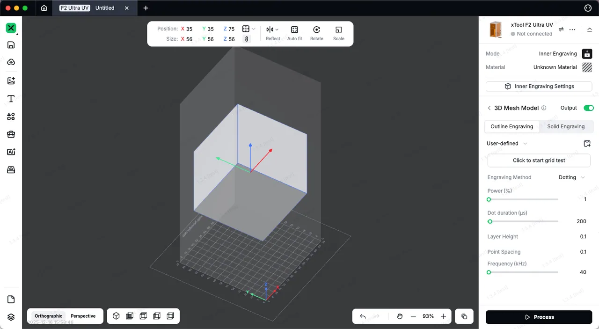Switch to Perspective view
599x329 pixels.
tap(83, 316)
